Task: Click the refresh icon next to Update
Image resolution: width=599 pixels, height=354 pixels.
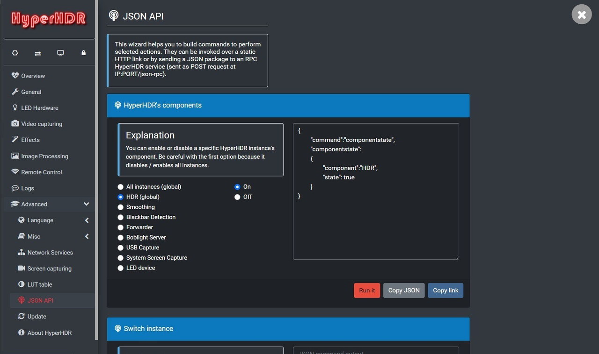Action: (x=21, y=316)
